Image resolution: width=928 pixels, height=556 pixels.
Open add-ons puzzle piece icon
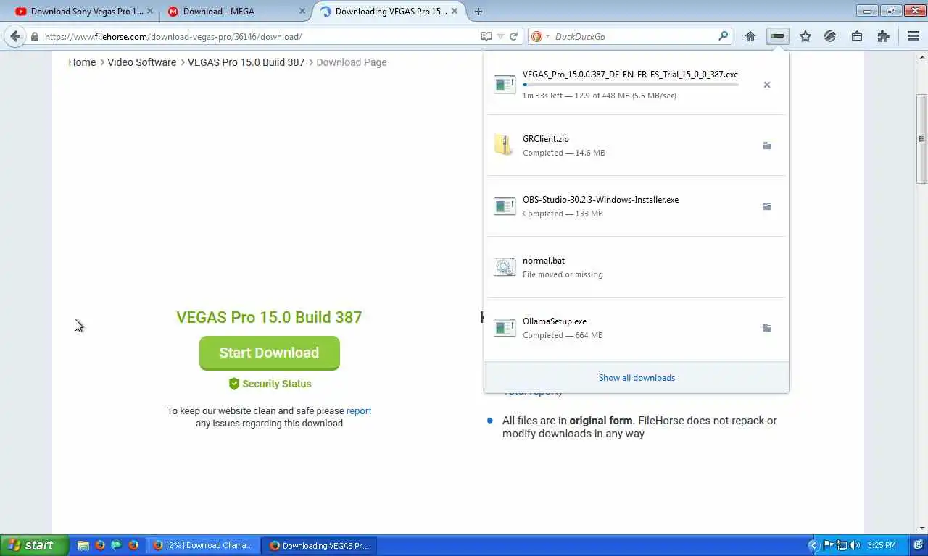click(883, 36)
